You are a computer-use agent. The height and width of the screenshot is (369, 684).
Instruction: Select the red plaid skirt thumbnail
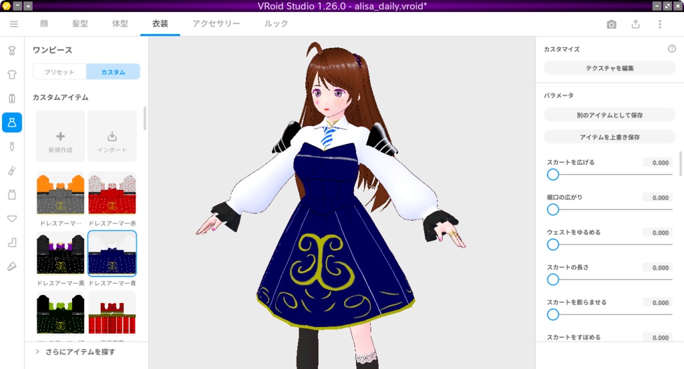(x=112, y=314)
